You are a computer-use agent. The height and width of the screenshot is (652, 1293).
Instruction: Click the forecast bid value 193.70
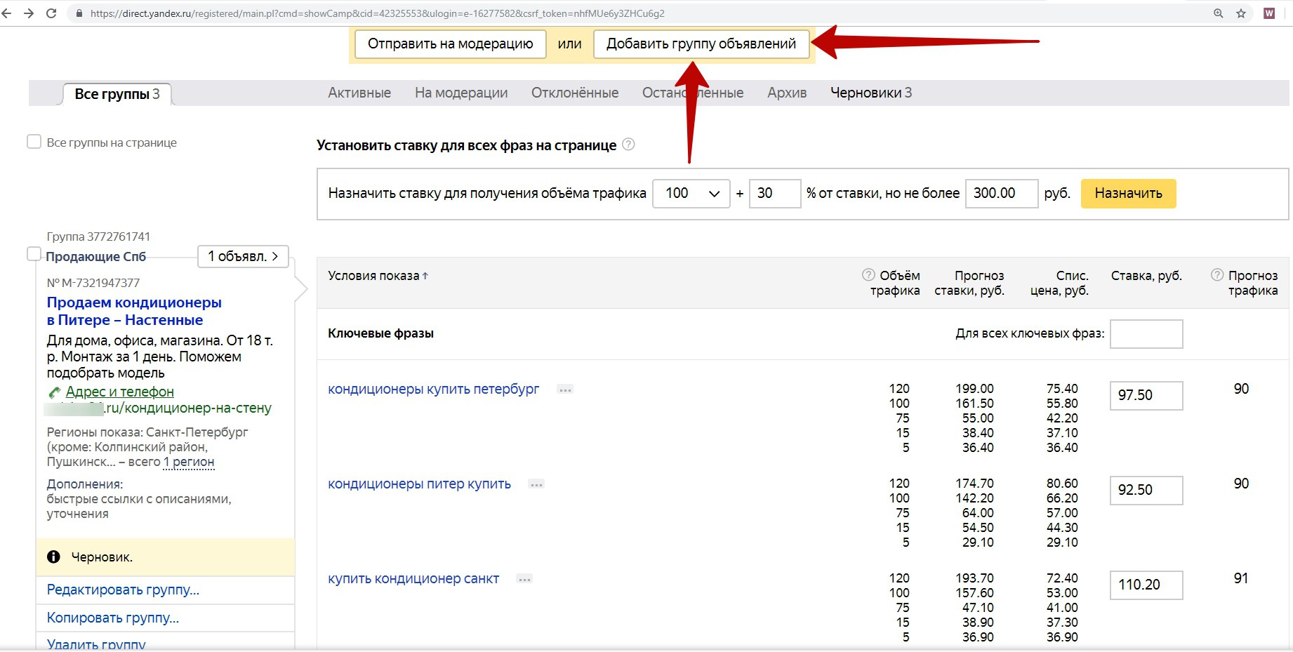coord(974,578)
